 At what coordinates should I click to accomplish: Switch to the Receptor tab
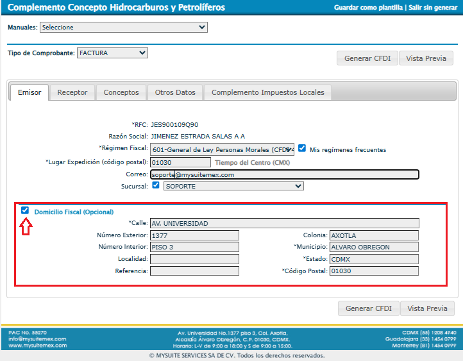coord(72,92)
